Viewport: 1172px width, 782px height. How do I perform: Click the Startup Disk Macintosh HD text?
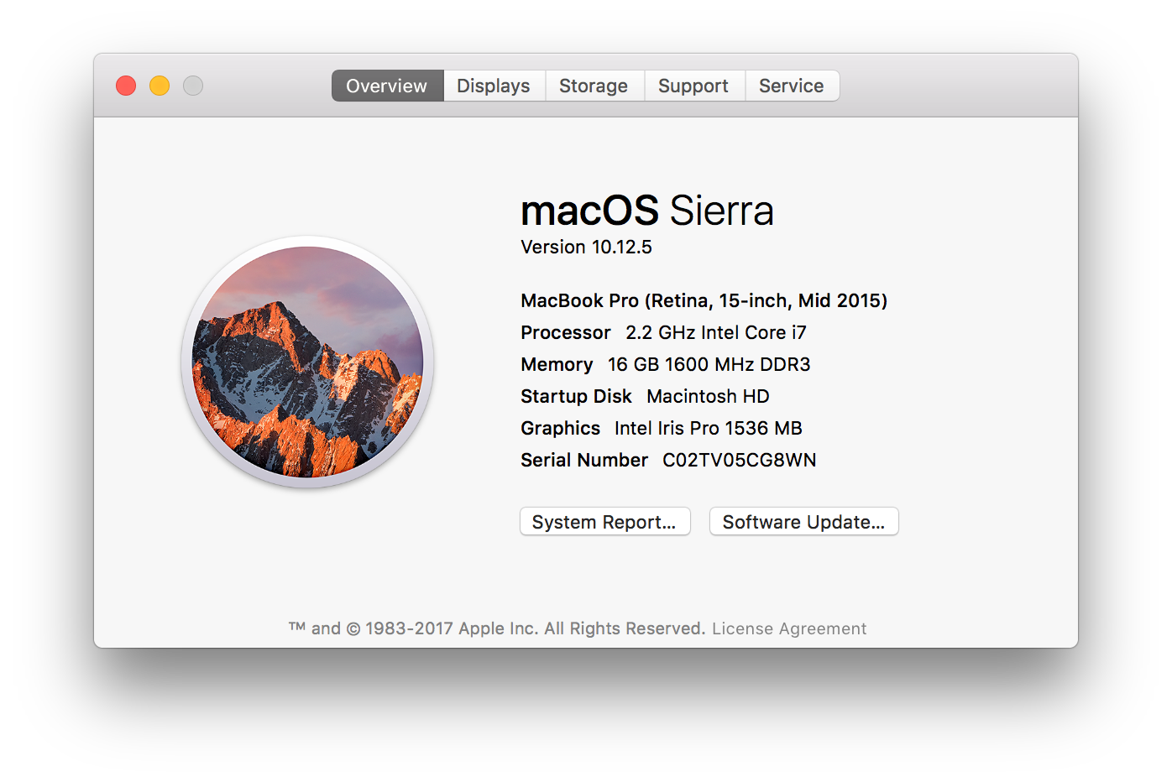tap(645, 396)
